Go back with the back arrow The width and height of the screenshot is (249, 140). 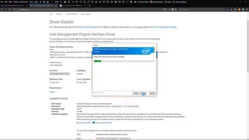click(x=2, y=9)
